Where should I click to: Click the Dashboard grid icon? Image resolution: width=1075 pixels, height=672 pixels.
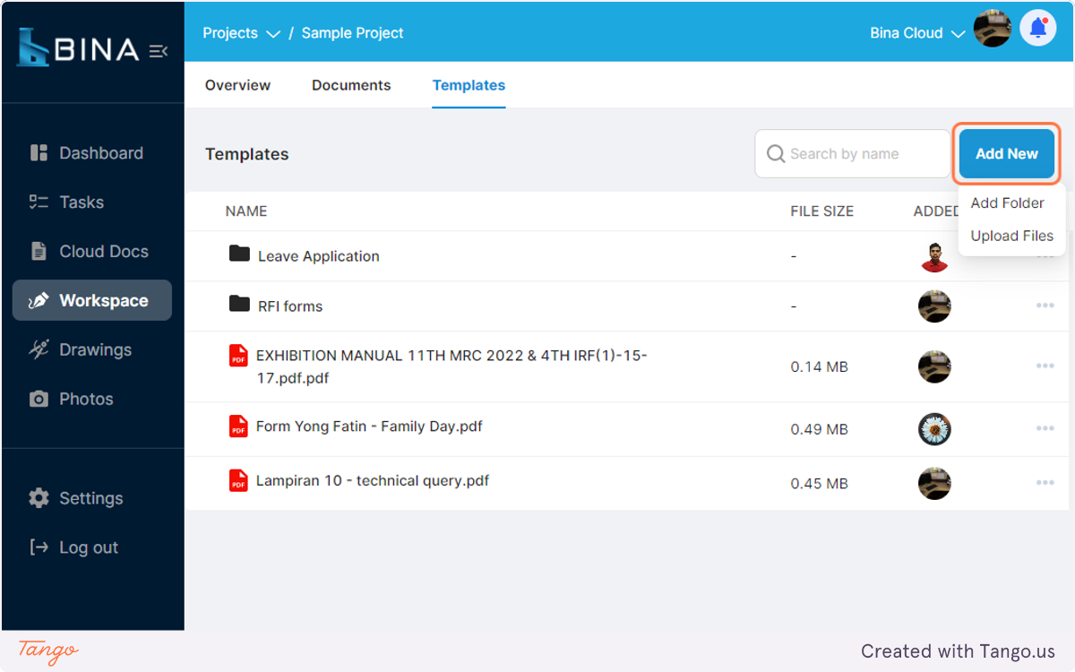pyautogui.click(x=39, y=153)
